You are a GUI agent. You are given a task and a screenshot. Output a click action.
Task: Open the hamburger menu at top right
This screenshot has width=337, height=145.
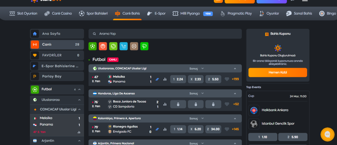[x=305, y=1]
